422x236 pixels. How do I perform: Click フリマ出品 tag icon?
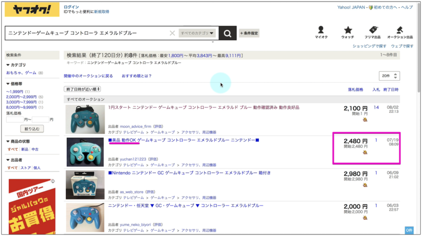373,32
